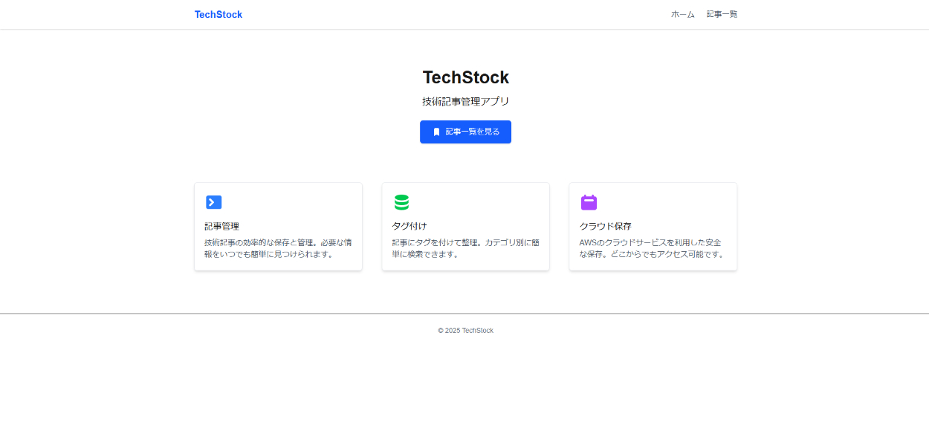Open 記事一覧 in the top navigation
Screen dimensions: 929x440
(722, 14)
